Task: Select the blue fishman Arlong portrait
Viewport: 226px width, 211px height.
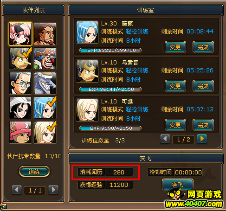Action: click(x=45, y=83)
